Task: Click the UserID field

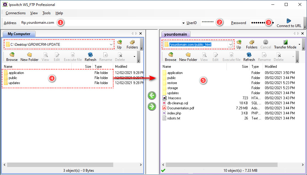Action: click(215, 23)
